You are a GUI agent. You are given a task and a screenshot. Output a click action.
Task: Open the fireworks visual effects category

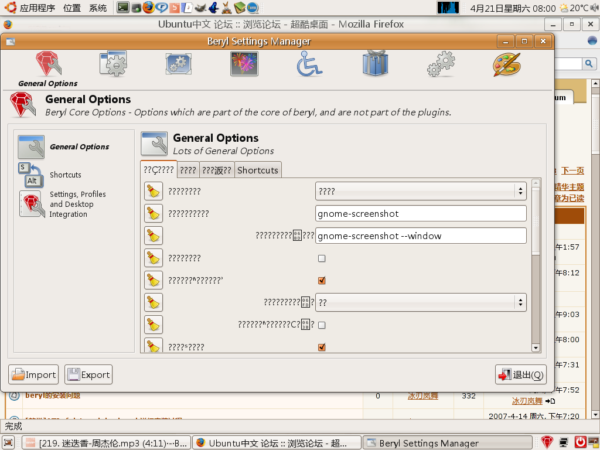tap(244, 64)
